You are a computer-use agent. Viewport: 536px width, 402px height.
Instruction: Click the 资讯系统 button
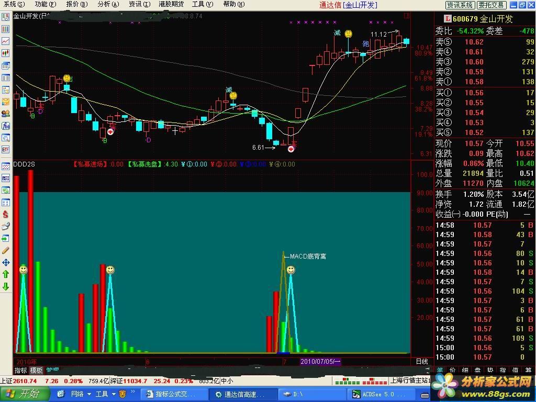tap(460, 5)
